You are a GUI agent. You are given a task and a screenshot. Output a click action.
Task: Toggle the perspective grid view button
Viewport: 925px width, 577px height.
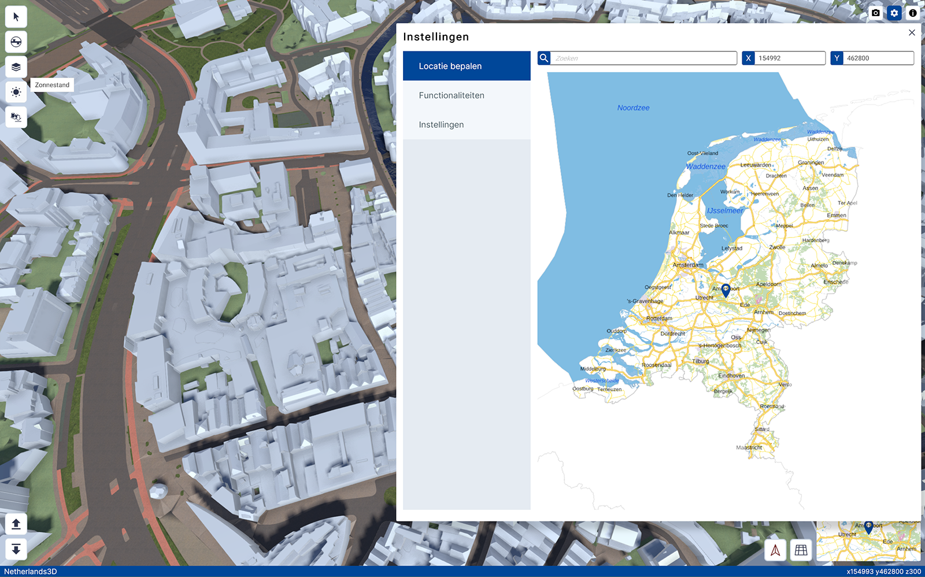click(801, 550)
